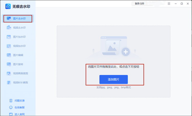
Task: Switch to 视频加水印 tab label
Action: [19, 46]
